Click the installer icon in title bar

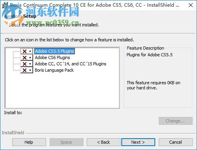click(5, 5)
